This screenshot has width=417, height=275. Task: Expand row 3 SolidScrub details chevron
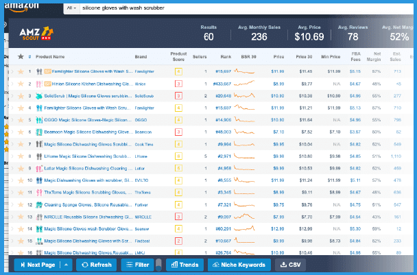[x=12, y=96]
